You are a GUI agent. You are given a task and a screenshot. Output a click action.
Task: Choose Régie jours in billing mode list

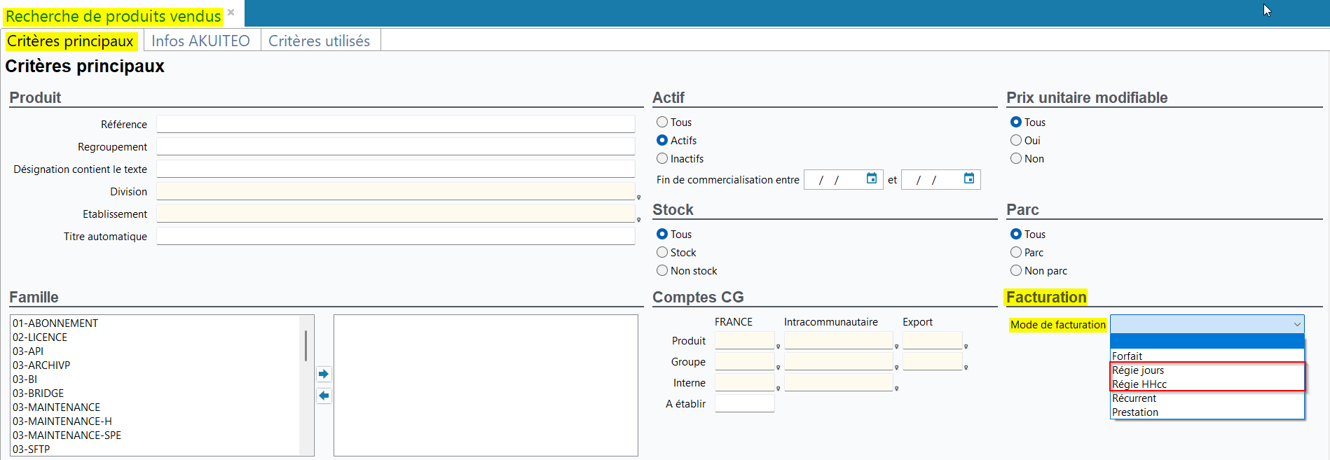point(1138,370)
